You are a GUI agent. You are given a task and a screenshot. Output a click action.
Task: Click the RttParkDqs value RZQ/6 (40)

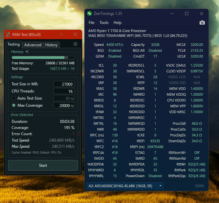tap(197, 176)
